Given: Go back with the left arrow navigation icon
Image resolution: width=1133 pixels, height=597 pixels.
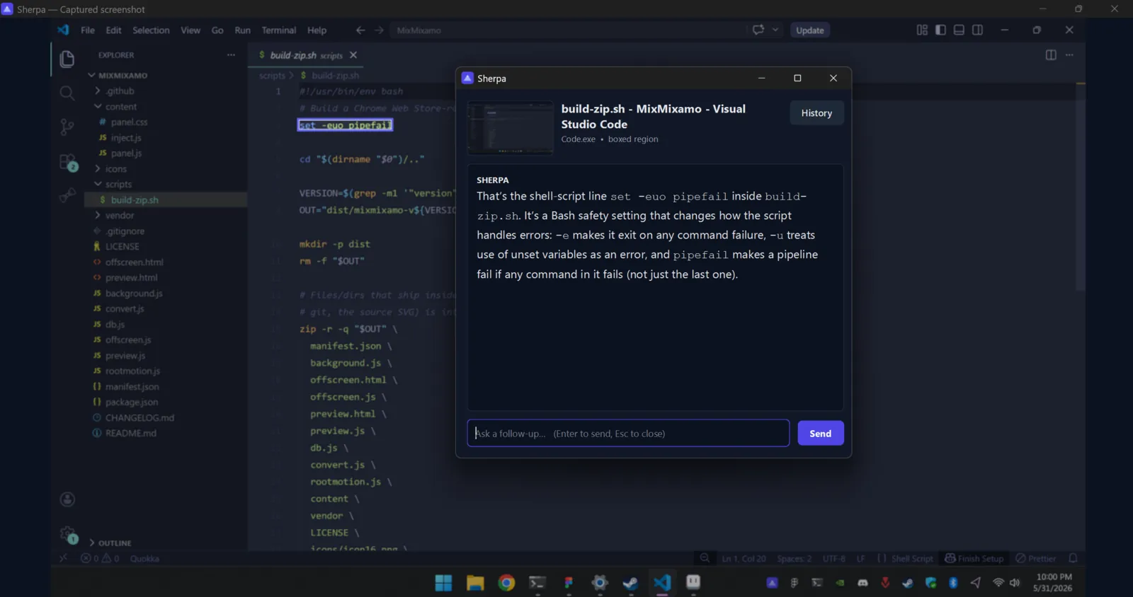Looking at the screenshot, I should 360,30.
